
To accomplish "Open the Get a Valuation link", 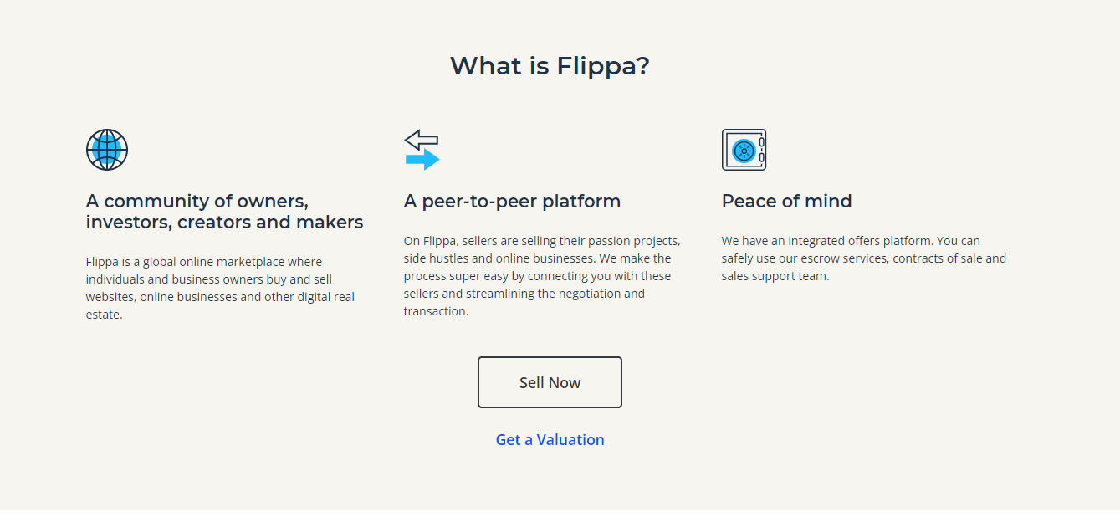I will coord(550,439).
